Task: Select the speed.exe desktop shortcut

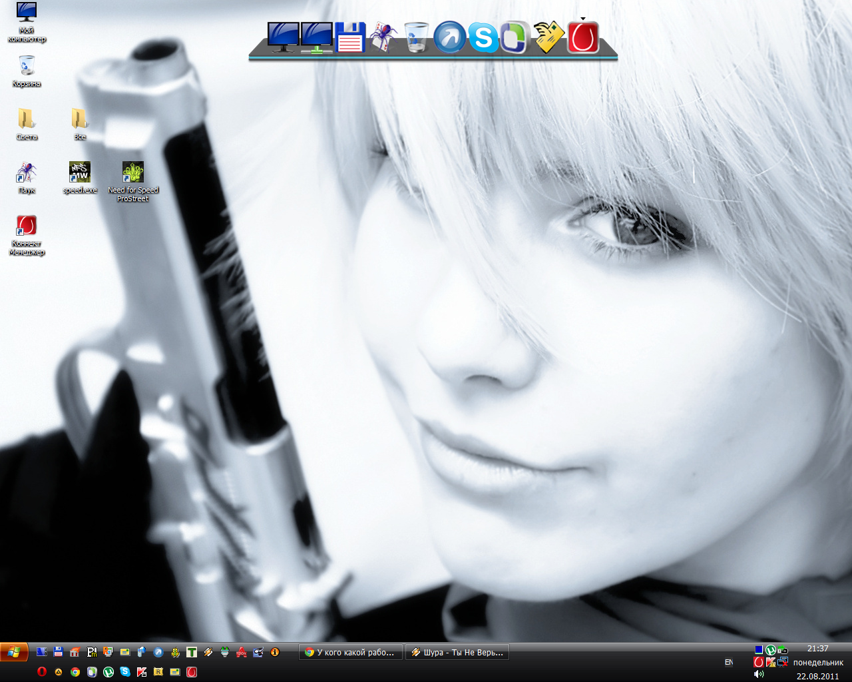Action: click(80, 173)
